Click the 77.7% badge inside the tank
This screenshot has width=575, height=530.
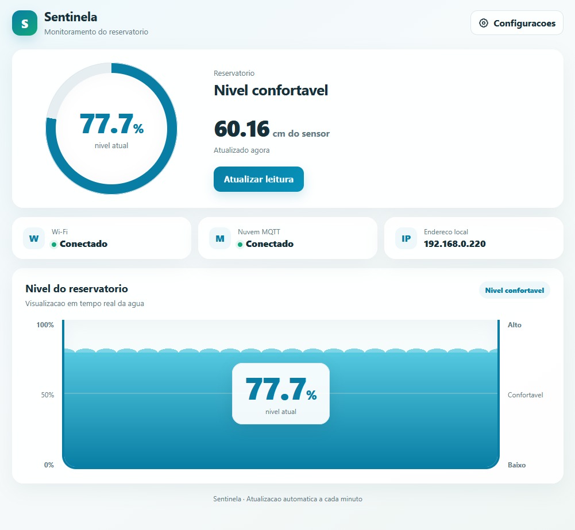coord(281,394)
